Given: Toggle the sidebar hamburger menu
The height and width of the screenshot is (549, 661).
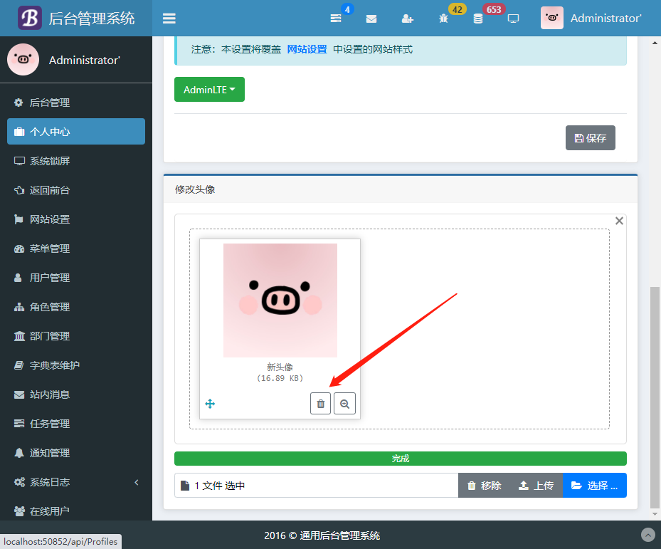Looking at the screenshot, I should 169,18.
